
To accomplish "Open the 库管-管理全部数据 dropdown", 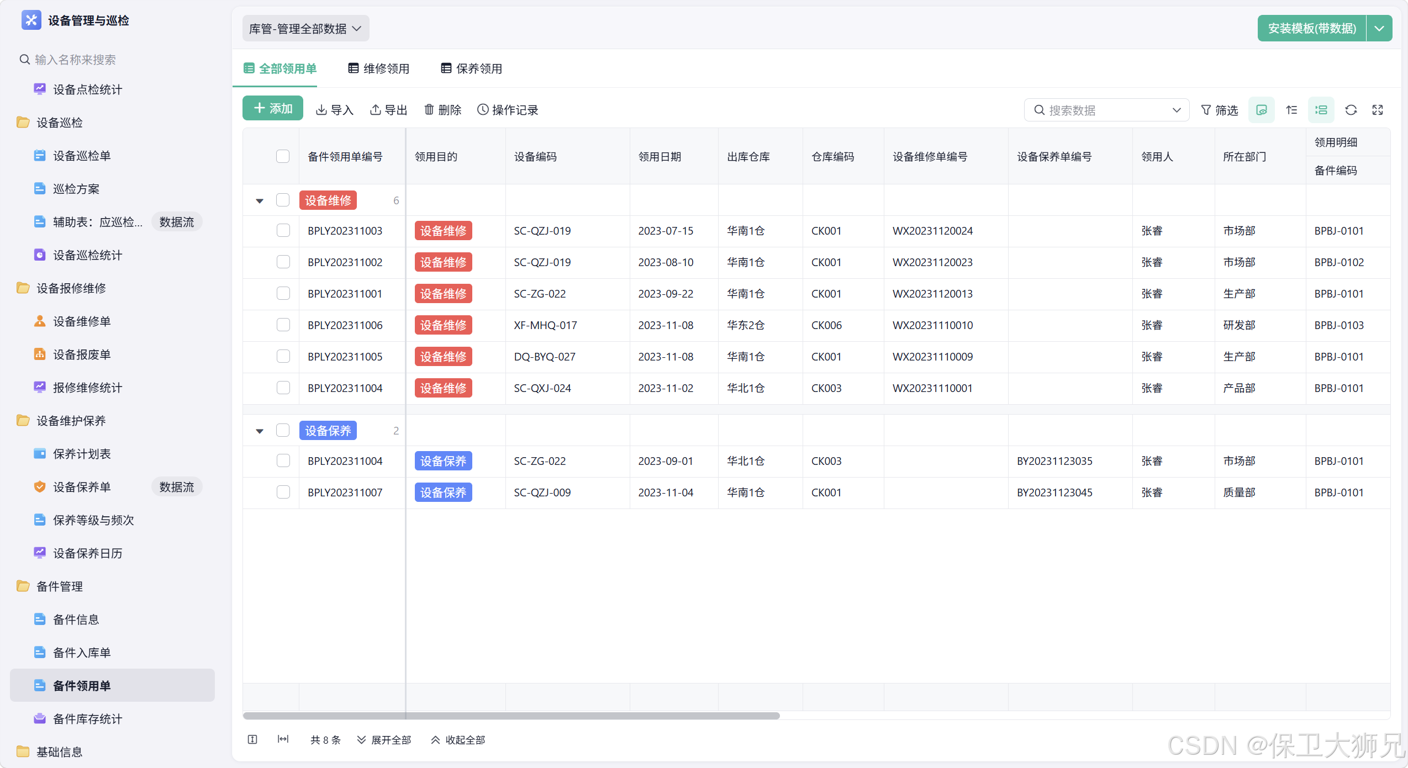I will point(305,28).
